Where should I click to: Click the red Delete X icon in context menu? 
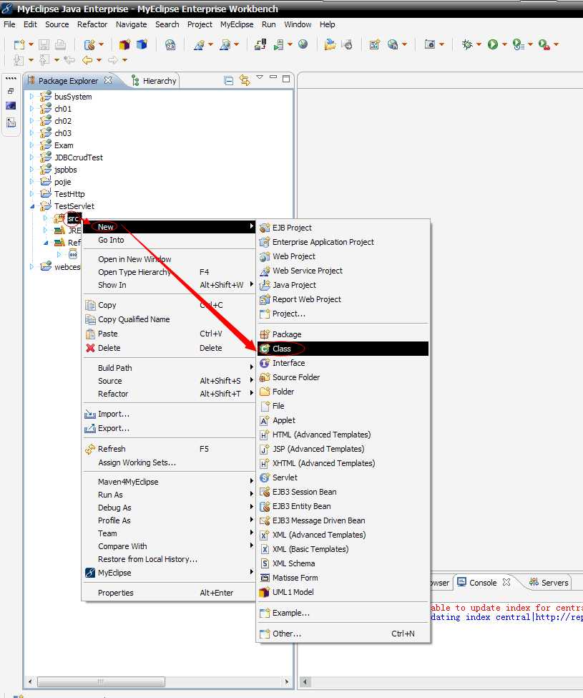(90, 348)
